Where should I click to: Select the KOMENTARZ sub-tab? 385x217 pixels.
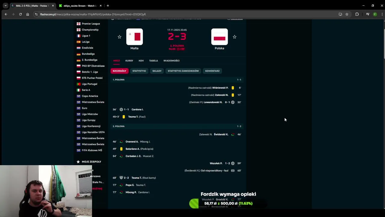212,71
